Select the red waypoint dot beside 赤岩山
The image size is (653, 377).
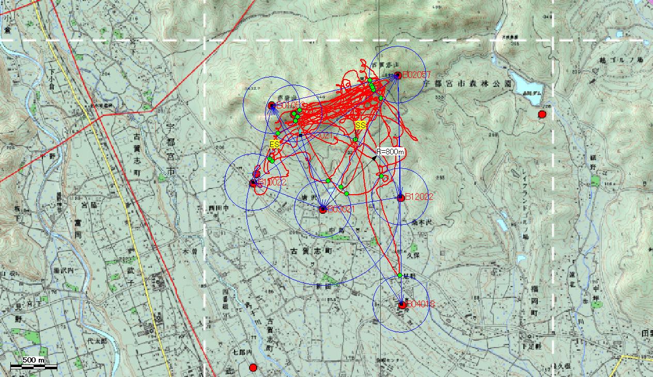click(272, 105)
